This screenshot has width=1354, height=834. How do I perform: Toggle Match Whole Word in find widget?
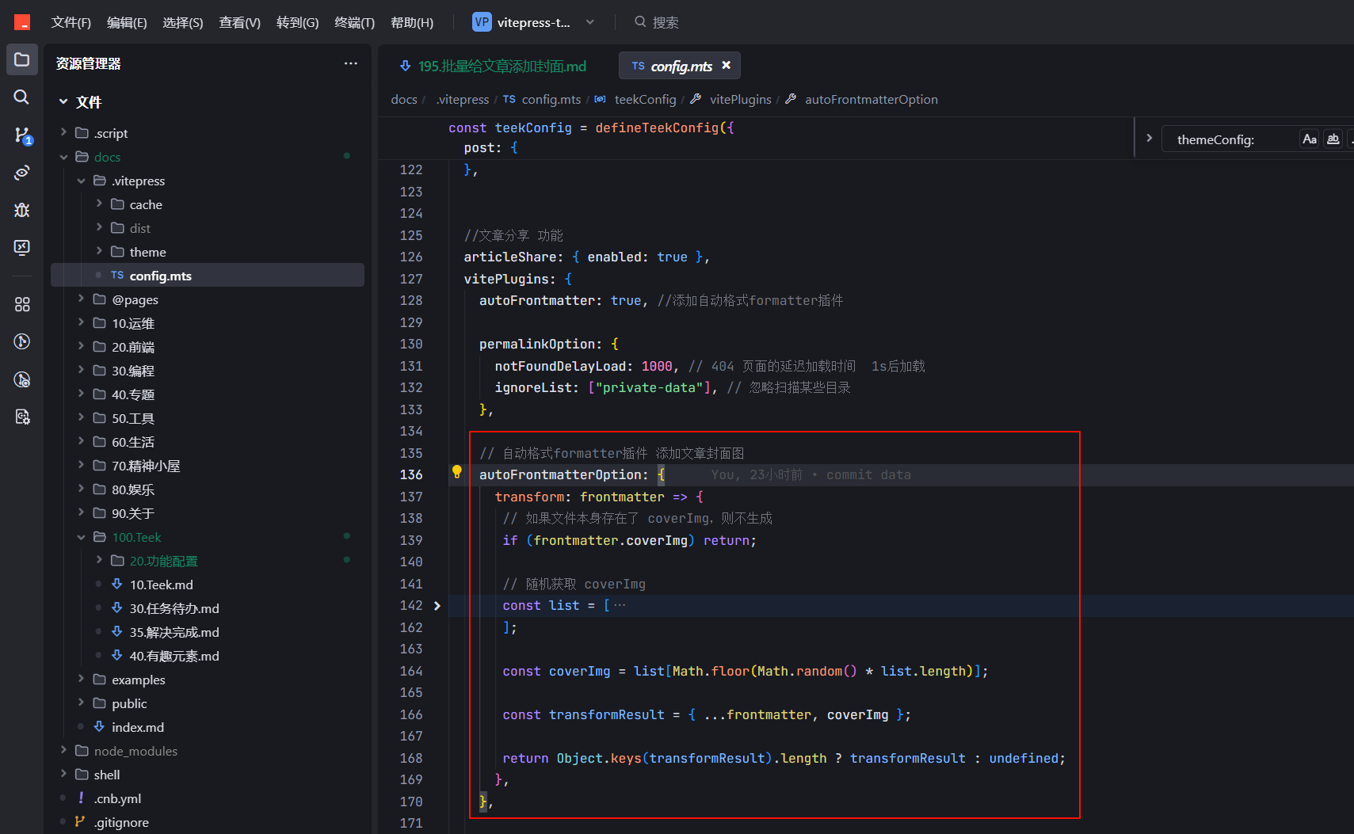click(x=1333, y=139)
